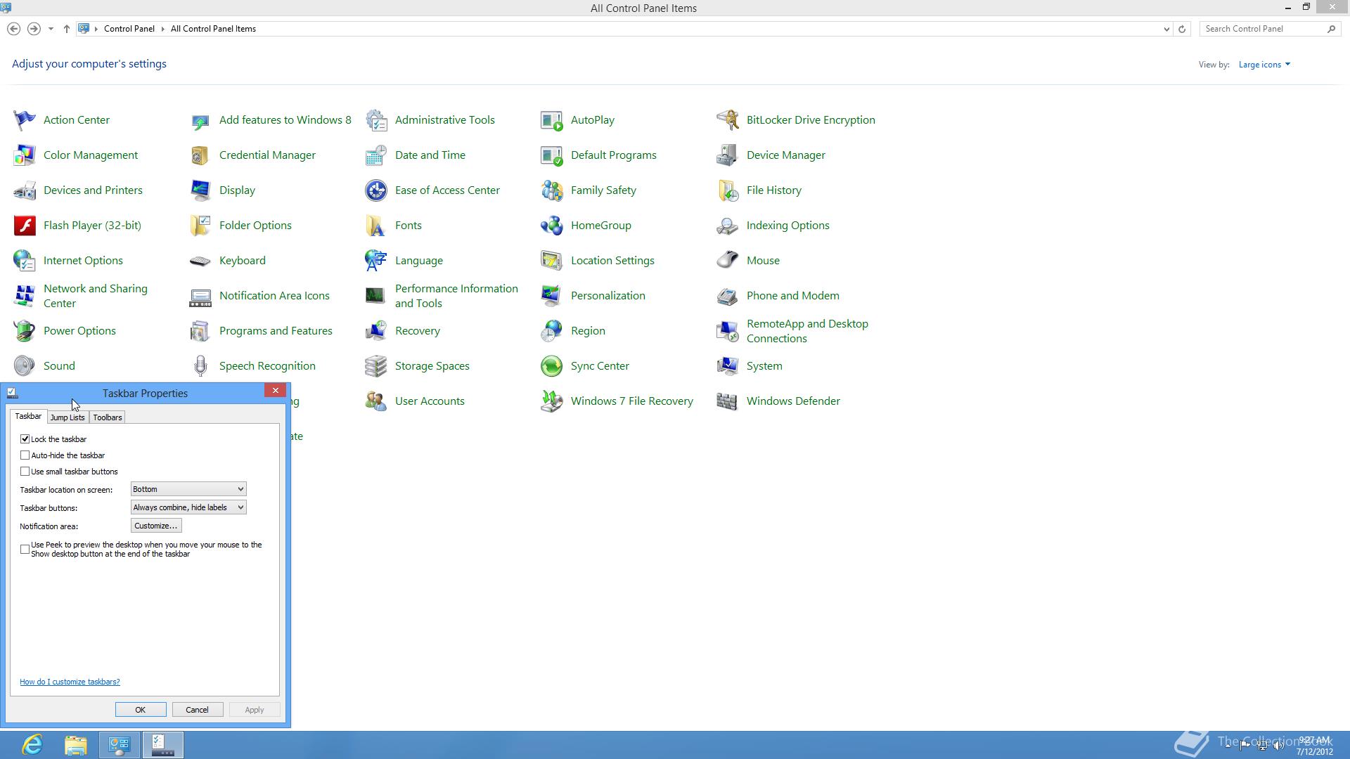Open How do I customize taskbars link
Viewport: 1350px width, 759px height.
70,682
